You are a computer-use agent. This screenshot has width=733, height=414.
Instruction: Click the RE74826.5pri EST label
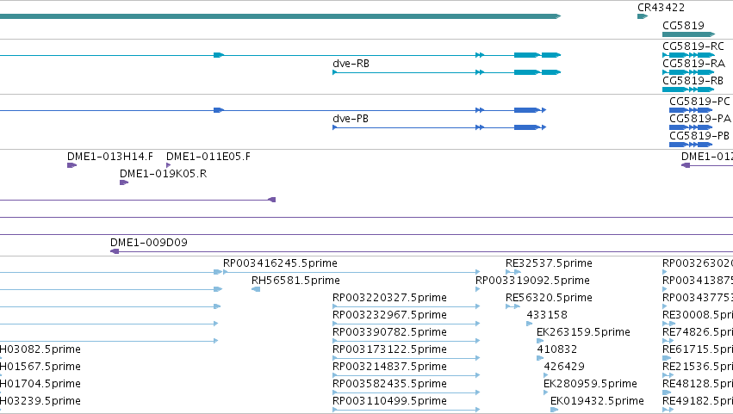[698, 332]
